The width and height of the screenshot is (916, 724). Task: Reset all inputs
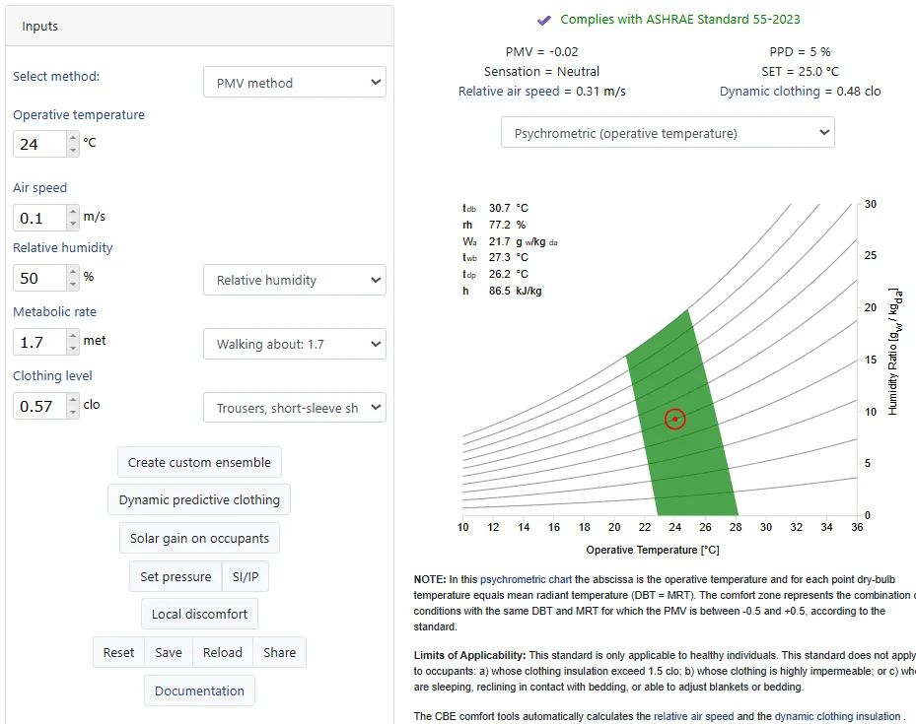click(x=118, y=652)
